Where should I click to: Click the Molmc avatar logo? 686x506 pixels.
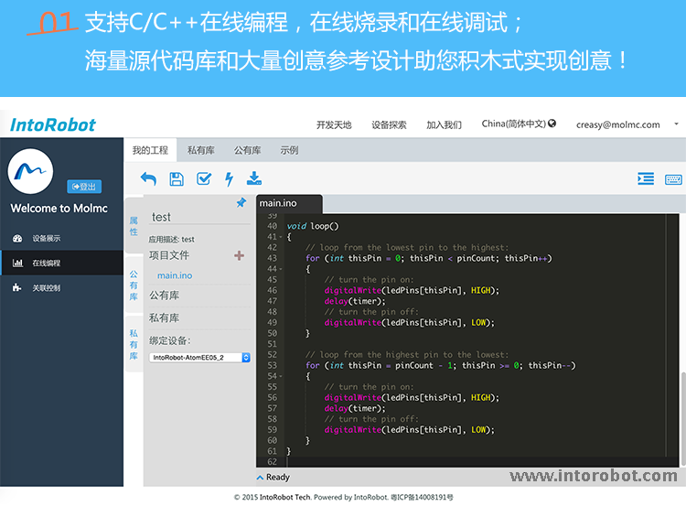(30, 171)
